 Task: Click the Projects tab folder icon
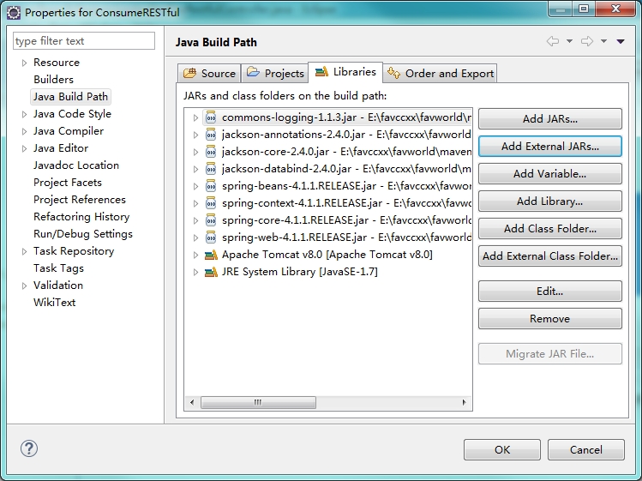coord(253,72)
